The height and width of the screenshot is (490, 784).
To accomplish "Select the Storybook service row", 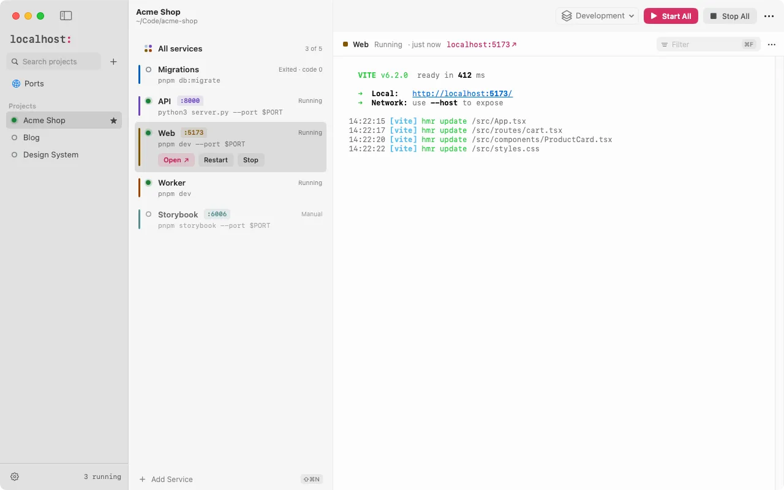I will [230, 219].
